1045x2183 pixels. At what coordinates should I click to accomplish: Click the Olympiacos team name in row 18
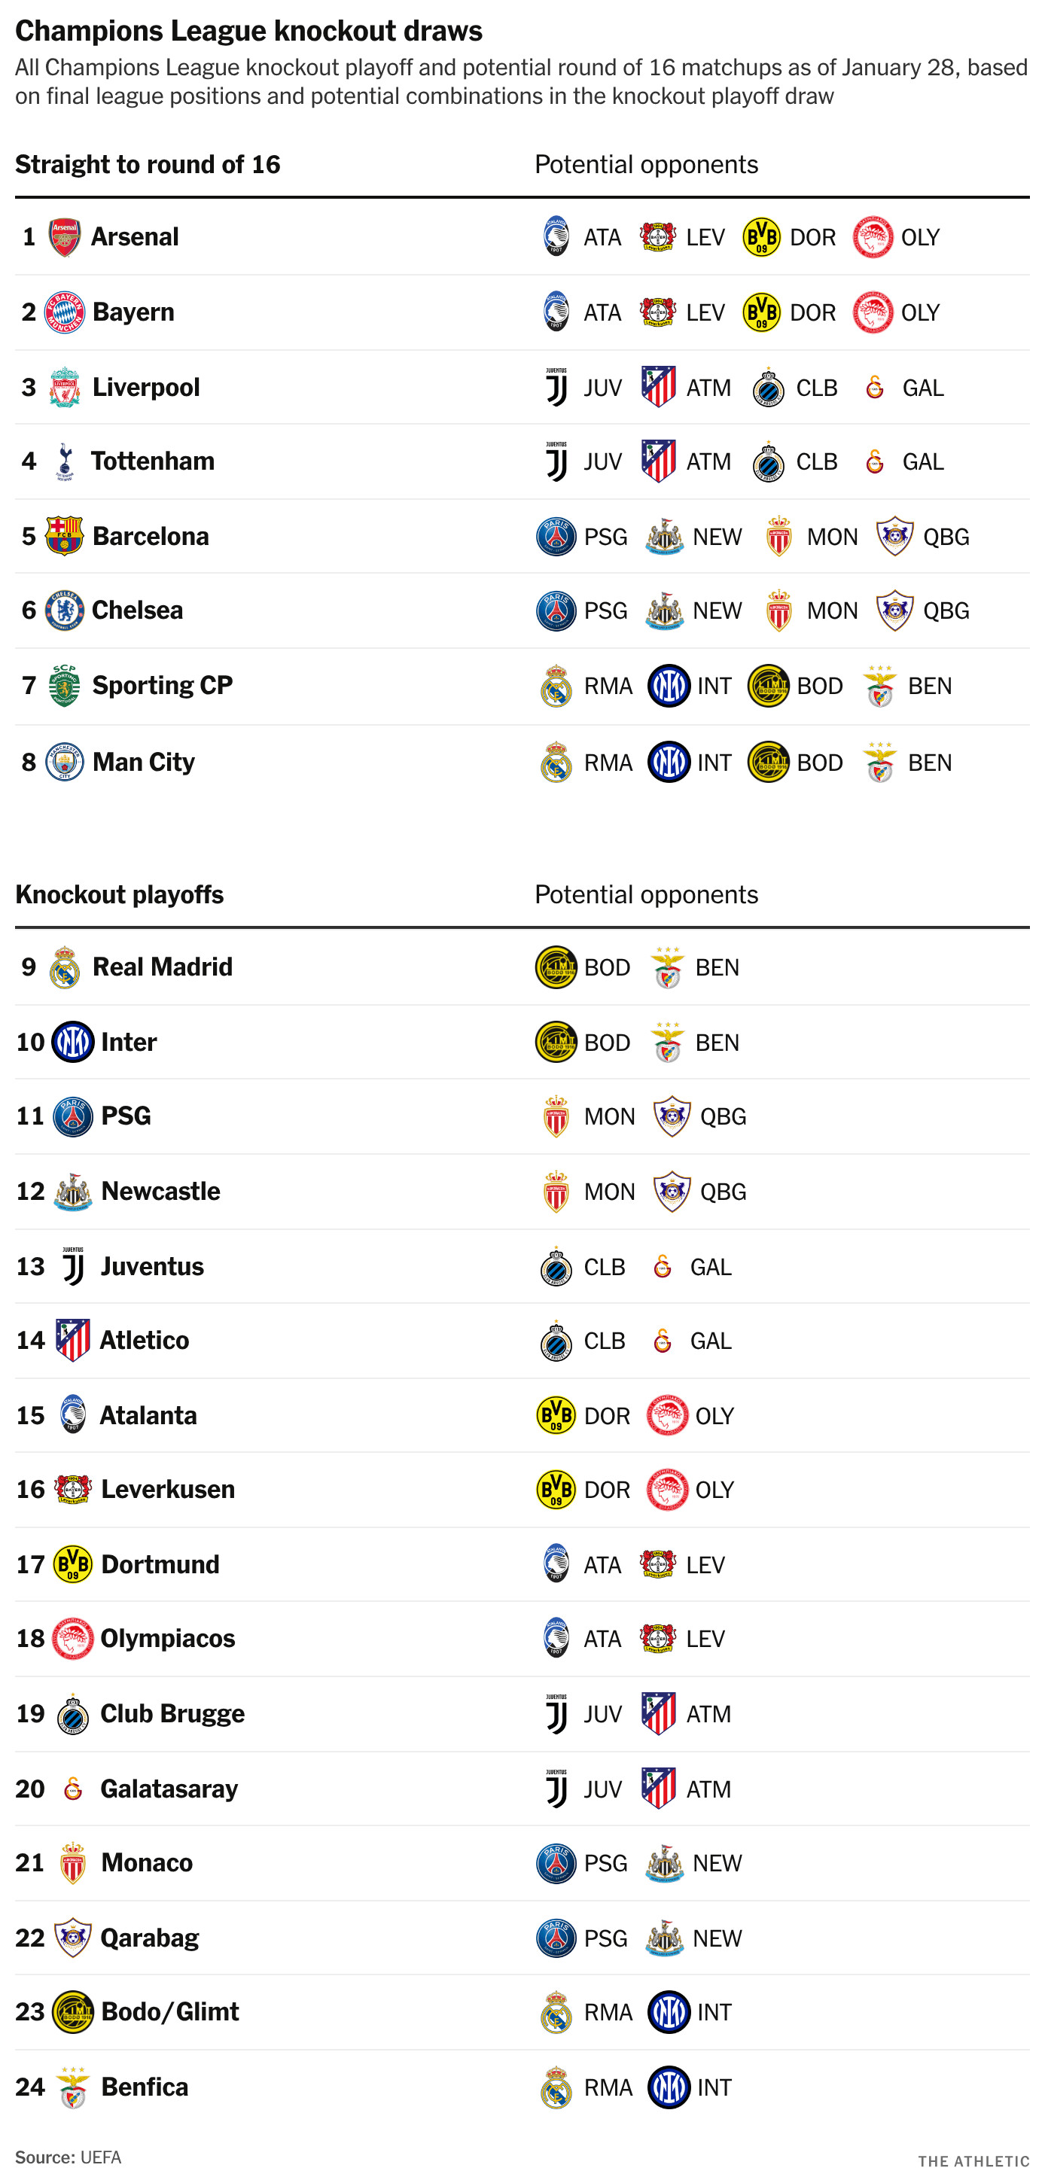tap(168, 1639)
